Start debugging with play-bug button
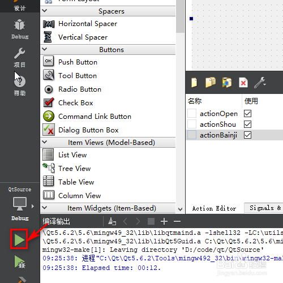The height and width of the screenshot is (283, 283). coord(20,262)
